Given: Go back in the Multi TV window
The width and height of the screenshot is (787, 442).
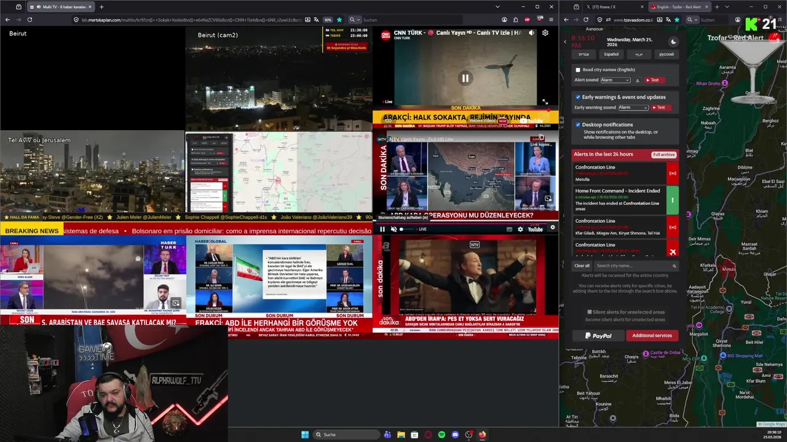Looking at the screenshot, I should pos(7,20).
